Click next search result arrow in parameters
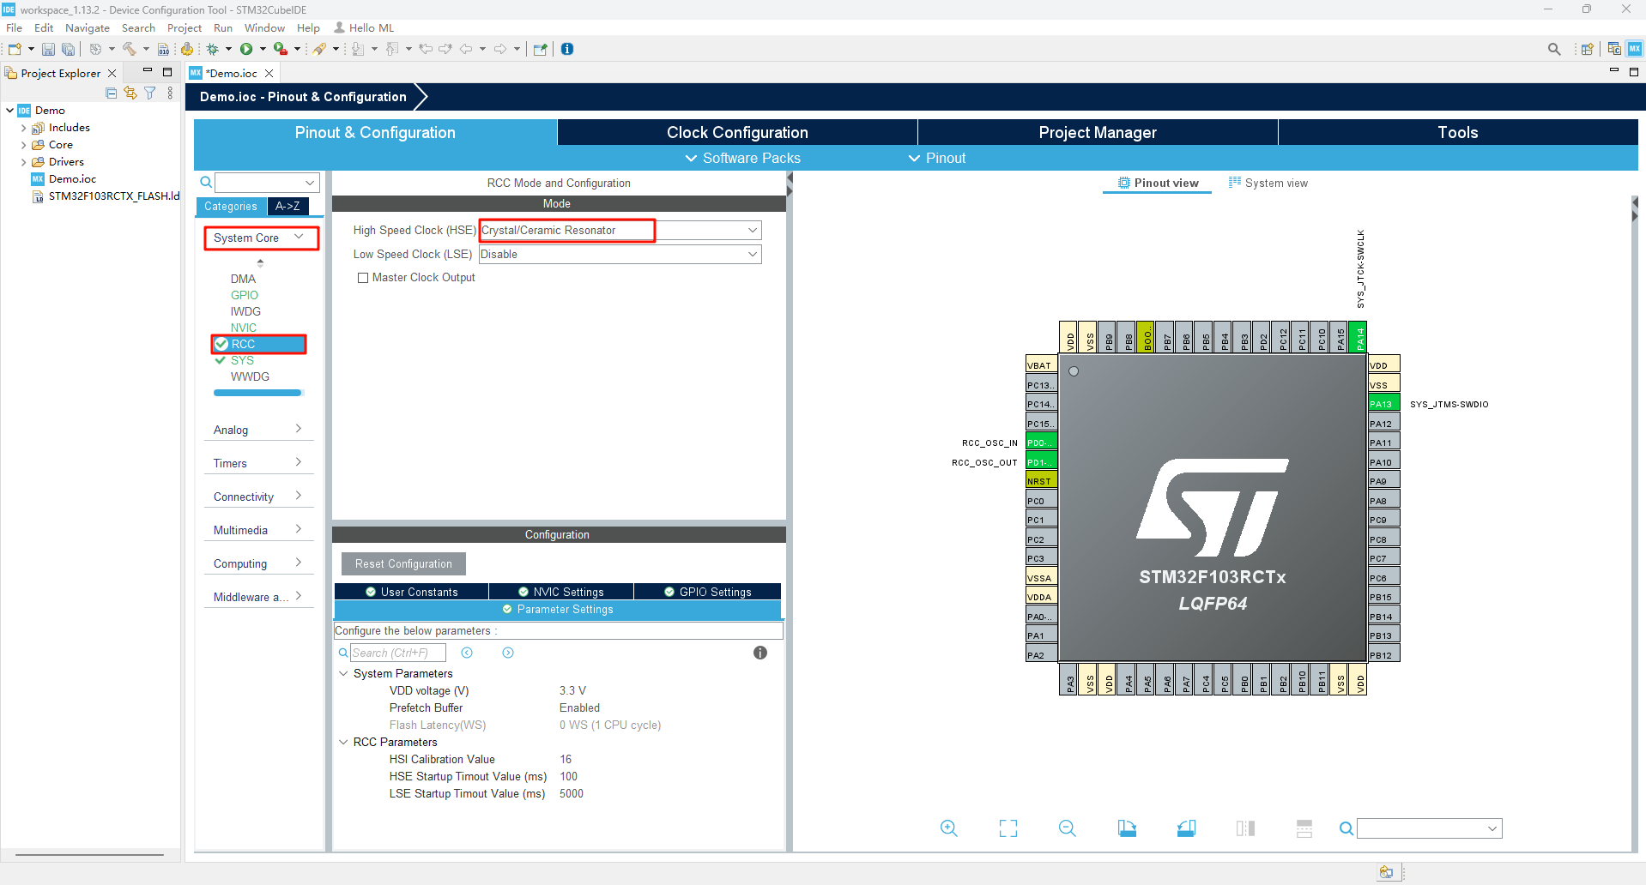Viewport: 1646px width, 885px height. pyautogui.click(x=508, y=653)
